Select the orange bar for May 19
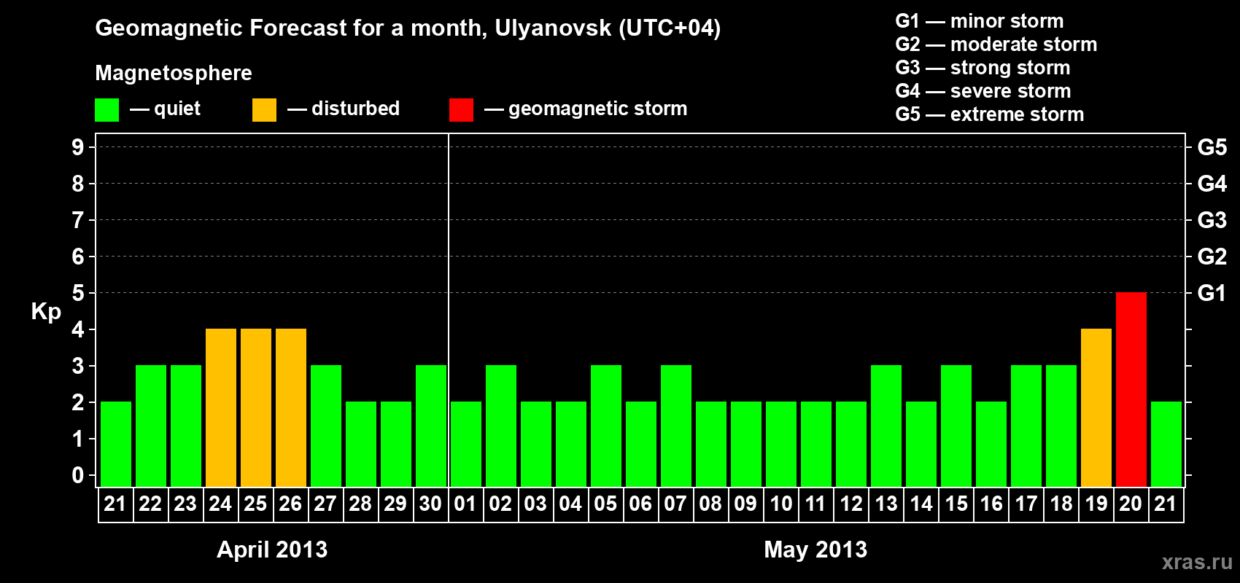This screenshot has width=1240, height=583. coord(1096,408)
